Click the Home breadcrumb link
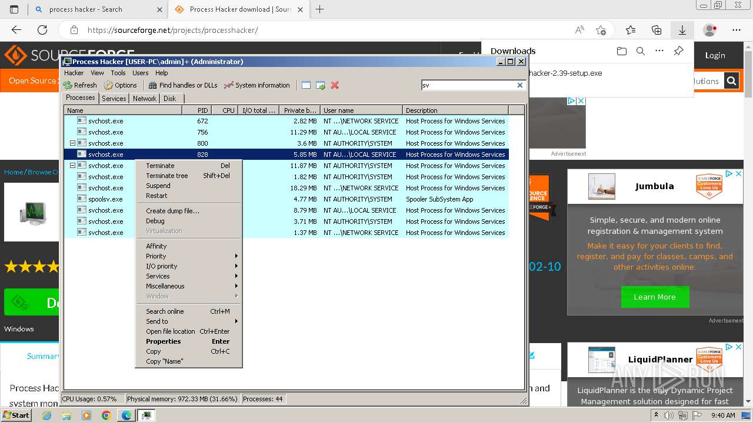The height and width of the screenshot is (423, 753). [14, 172]
